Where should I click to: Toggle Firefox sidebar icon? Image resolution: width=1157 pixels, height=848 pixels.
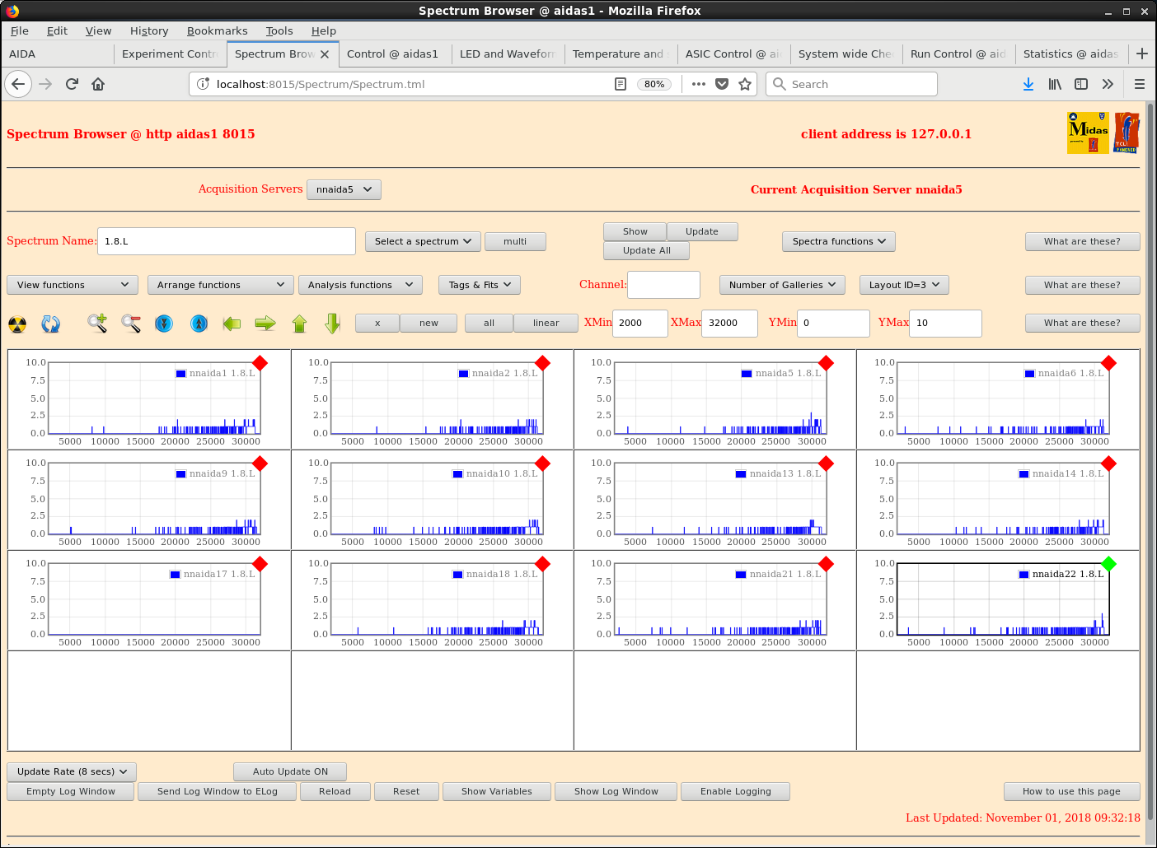[1081, 84]
